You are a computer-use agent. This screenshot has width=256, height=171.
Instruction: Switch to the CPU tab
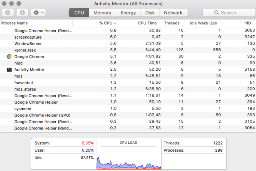79,12
